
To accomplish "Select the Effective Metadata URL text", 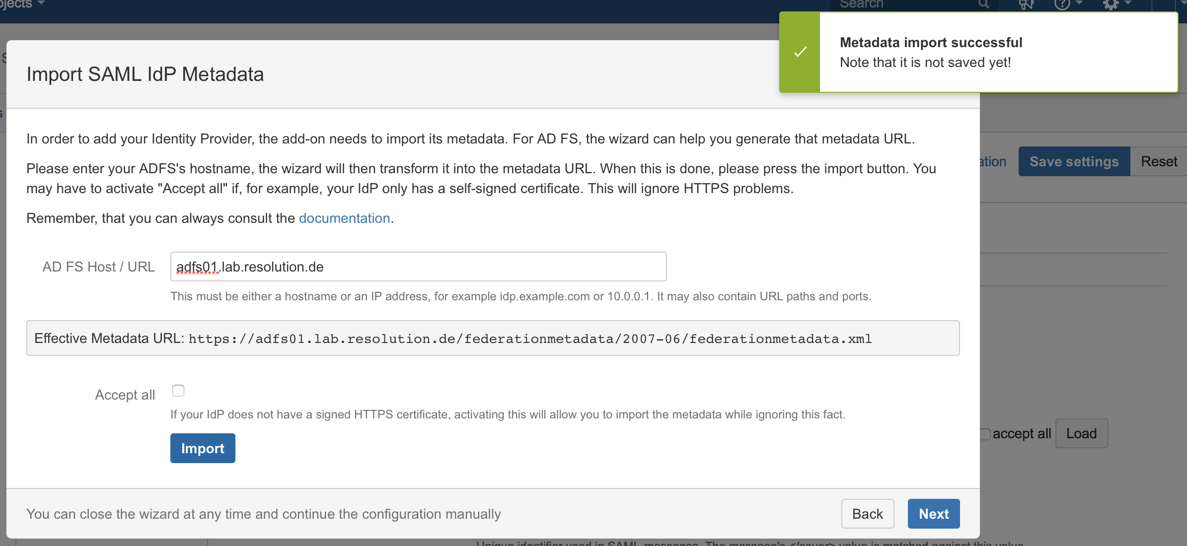I will (530, 339).
